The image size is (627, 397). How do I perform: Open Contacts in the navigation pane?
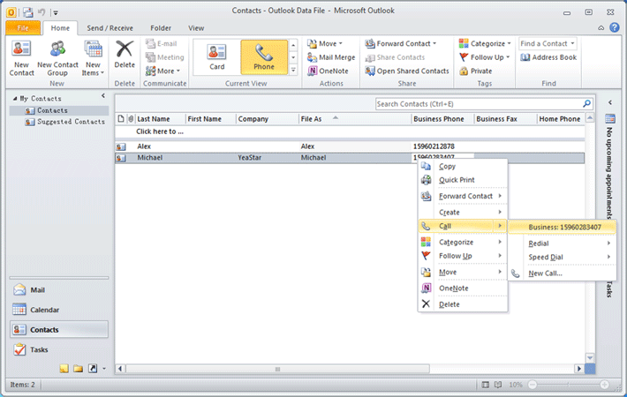(x=59, y=329)
